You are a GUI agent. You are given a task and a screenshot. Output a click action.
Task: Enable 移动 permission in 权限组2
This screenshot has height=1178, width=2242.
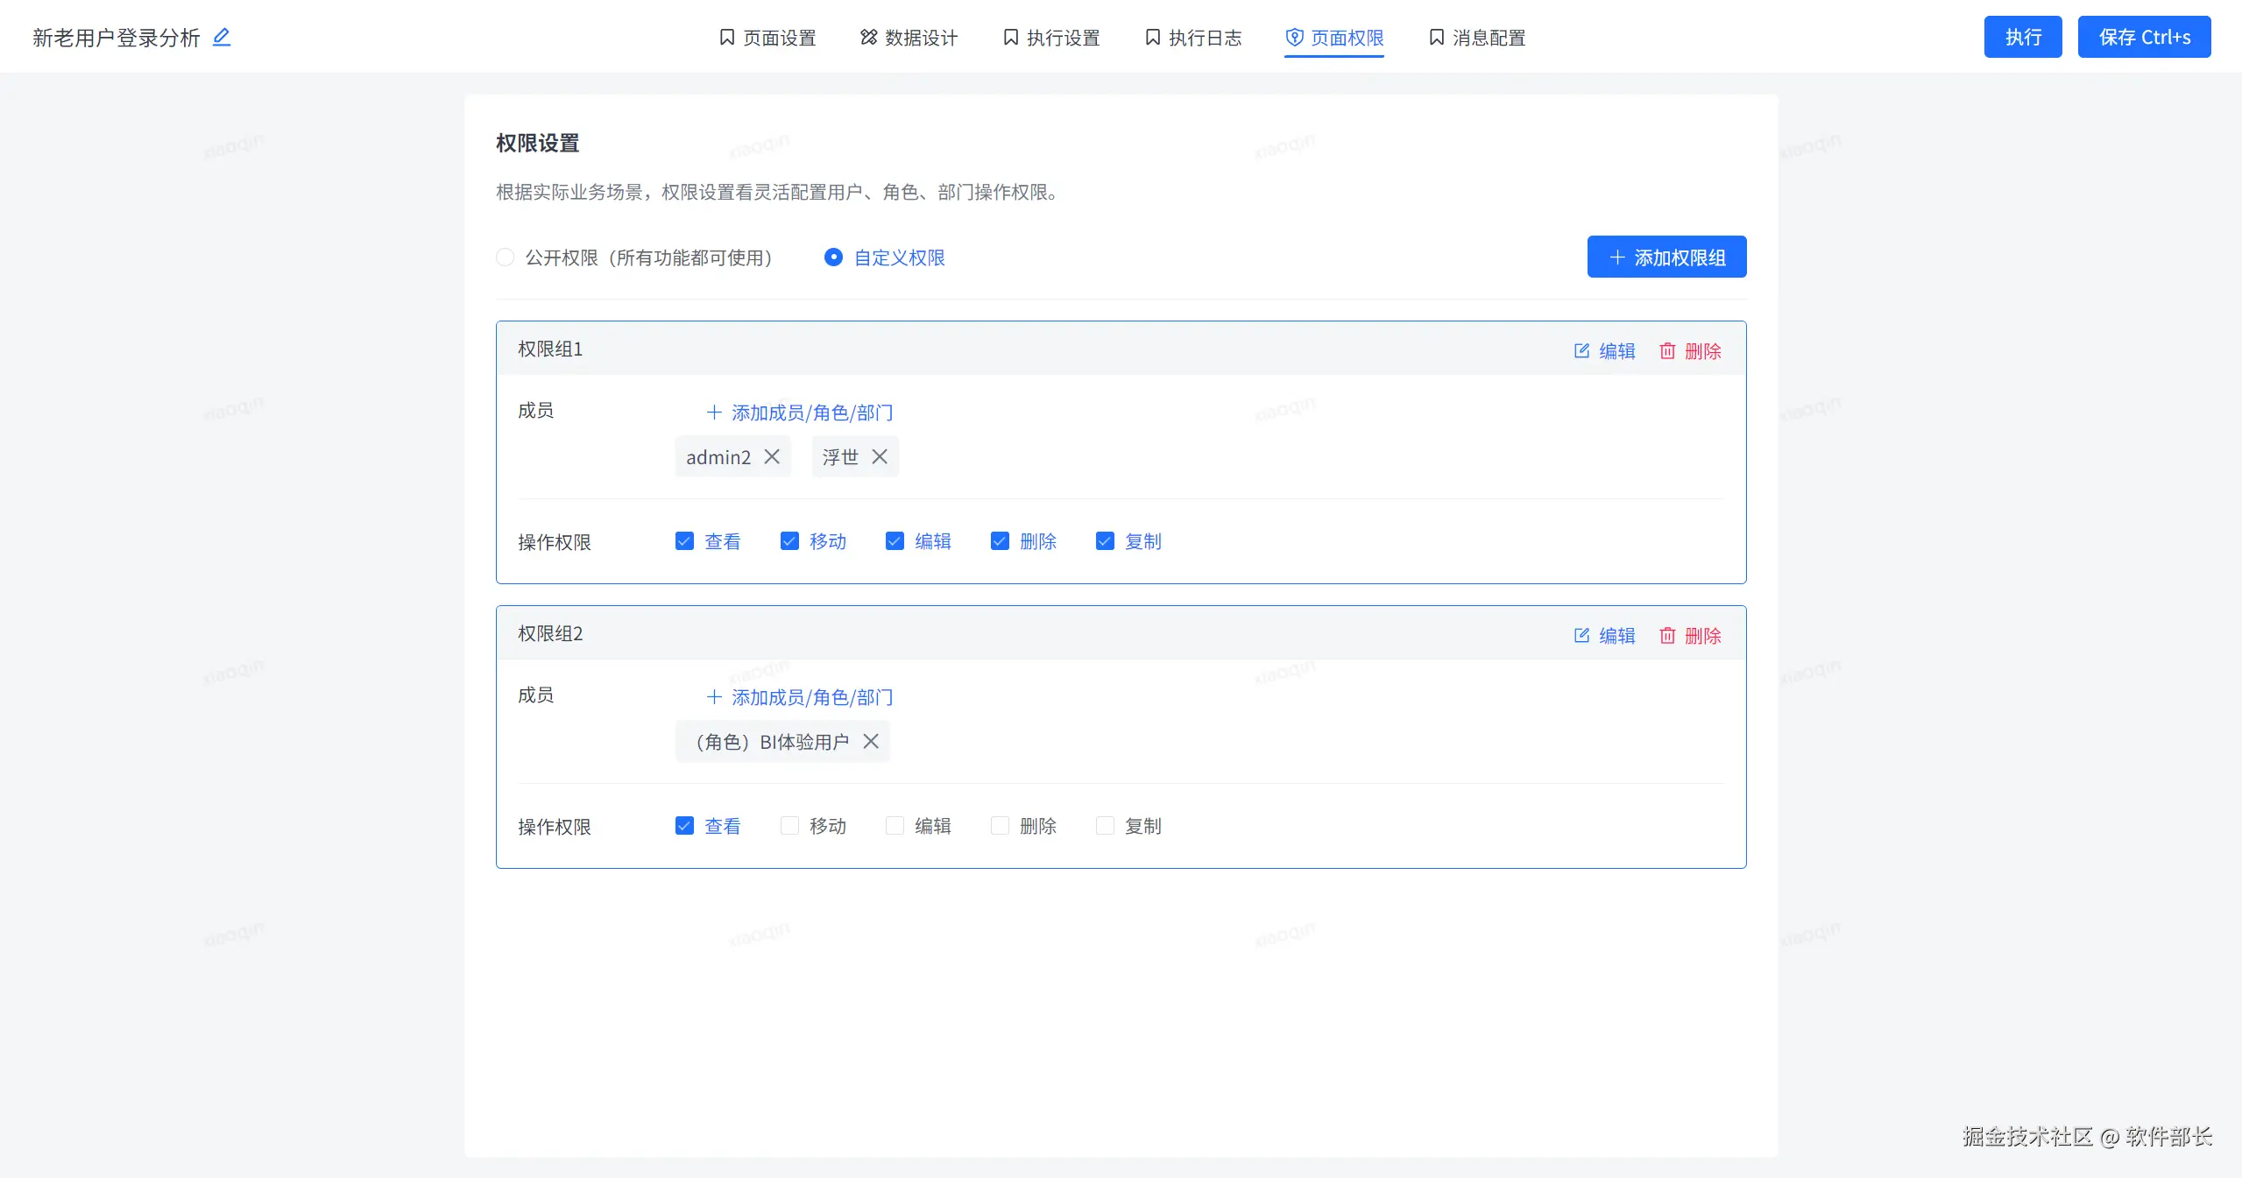[x=789, y=825]
